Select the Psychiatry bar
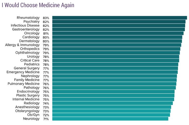 119,22
